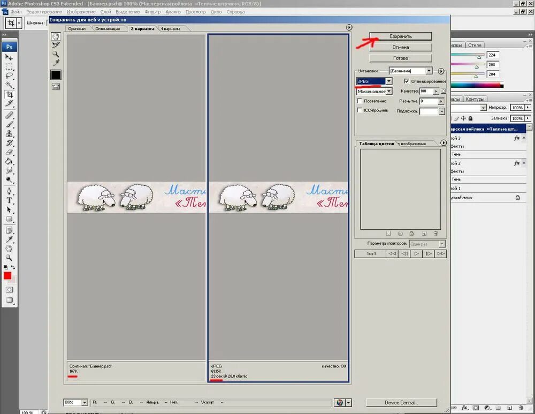Toggle Quick Mask mode
The height and width of the screenshot is (414, 535).
(x=9, y=290)
